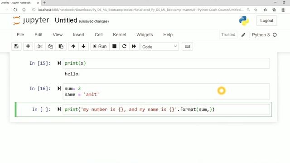Open the Insert menu
Viewport: 290px width, 163px height.
[x=78, y=35]
